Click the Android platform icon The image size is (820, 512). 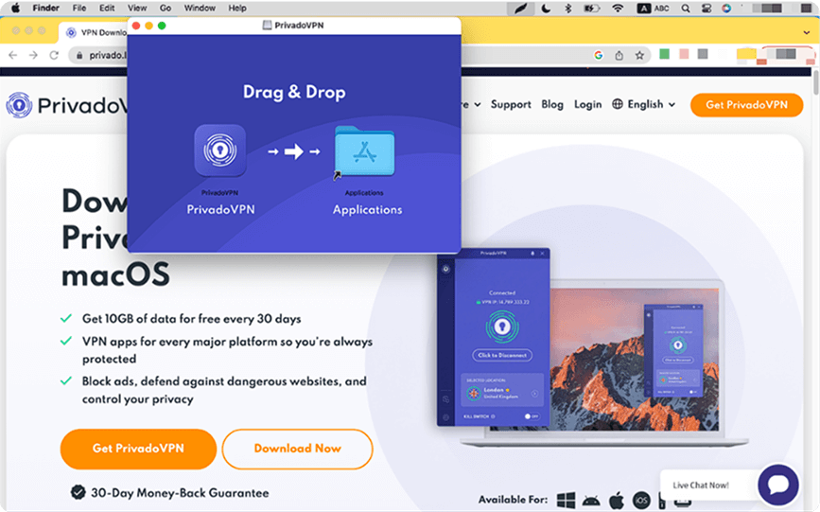click(592, 500)
